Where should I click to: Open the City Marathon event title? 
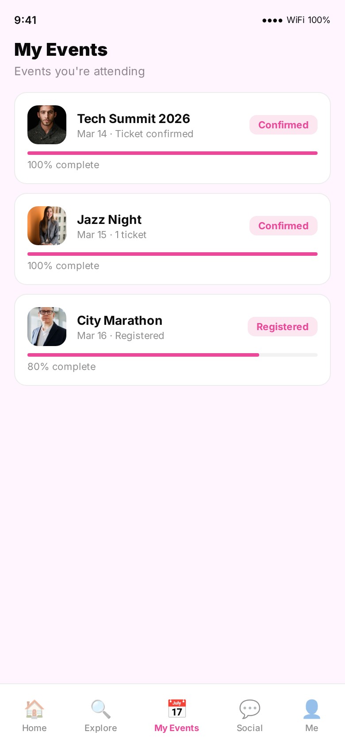pyautogui.click(x=119, y=320)
